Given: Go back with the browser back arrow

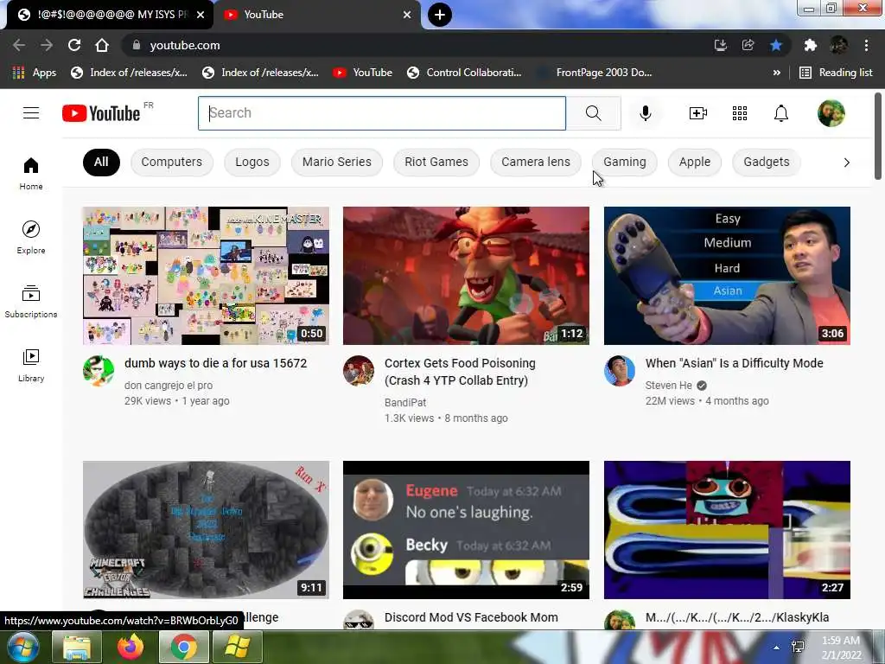Looking at the screenshot, I should tap(19, 45).
